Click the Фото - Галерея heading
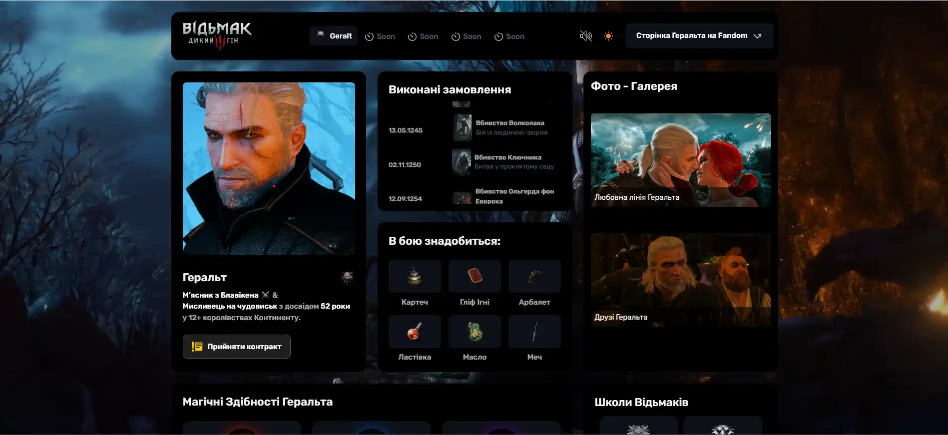The height and width of the screenshot is (435, 948). pos(634,86)
